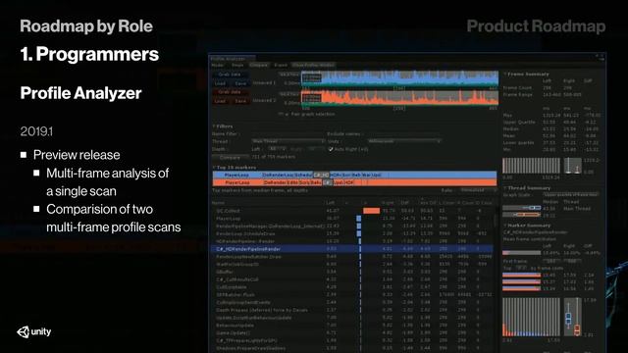Viewport: 628px width, 353px height.
Task: Sort table by Name column header
Action: pyautogui.click(x=218, y=203)
